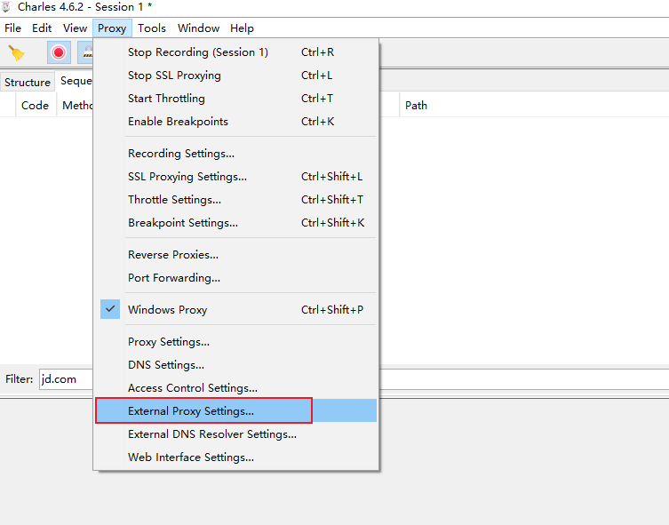This screenshot has width=669, height=525.
Task: Click the Path column header
Action: pyautogui.click(x=416, y=106)
